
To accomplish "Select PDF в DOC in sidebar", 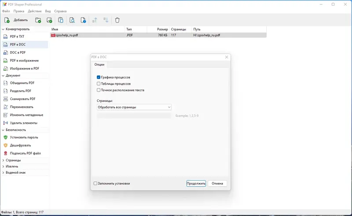I will [x=25, y=45].
